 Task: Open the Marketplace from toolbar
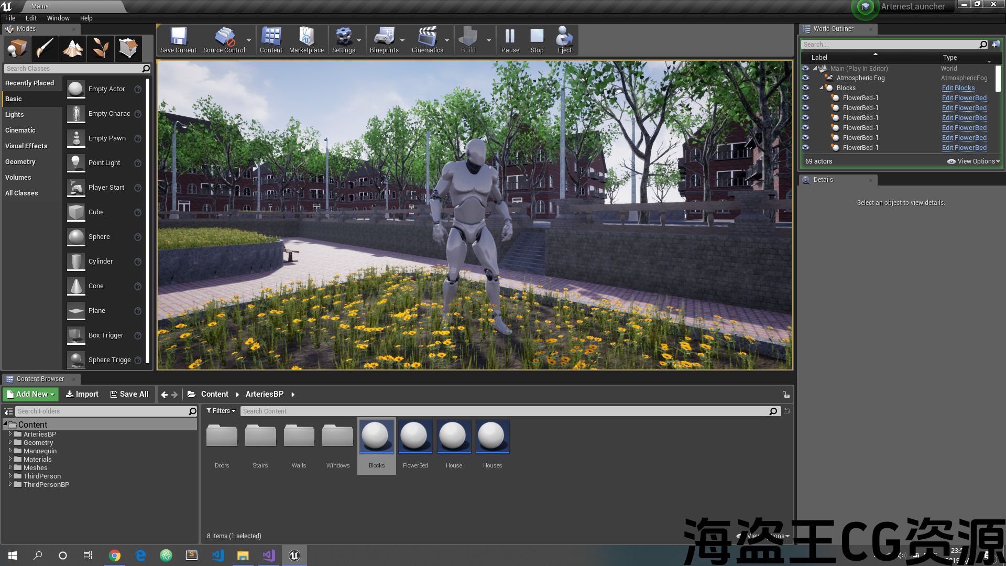coord(306,40)
